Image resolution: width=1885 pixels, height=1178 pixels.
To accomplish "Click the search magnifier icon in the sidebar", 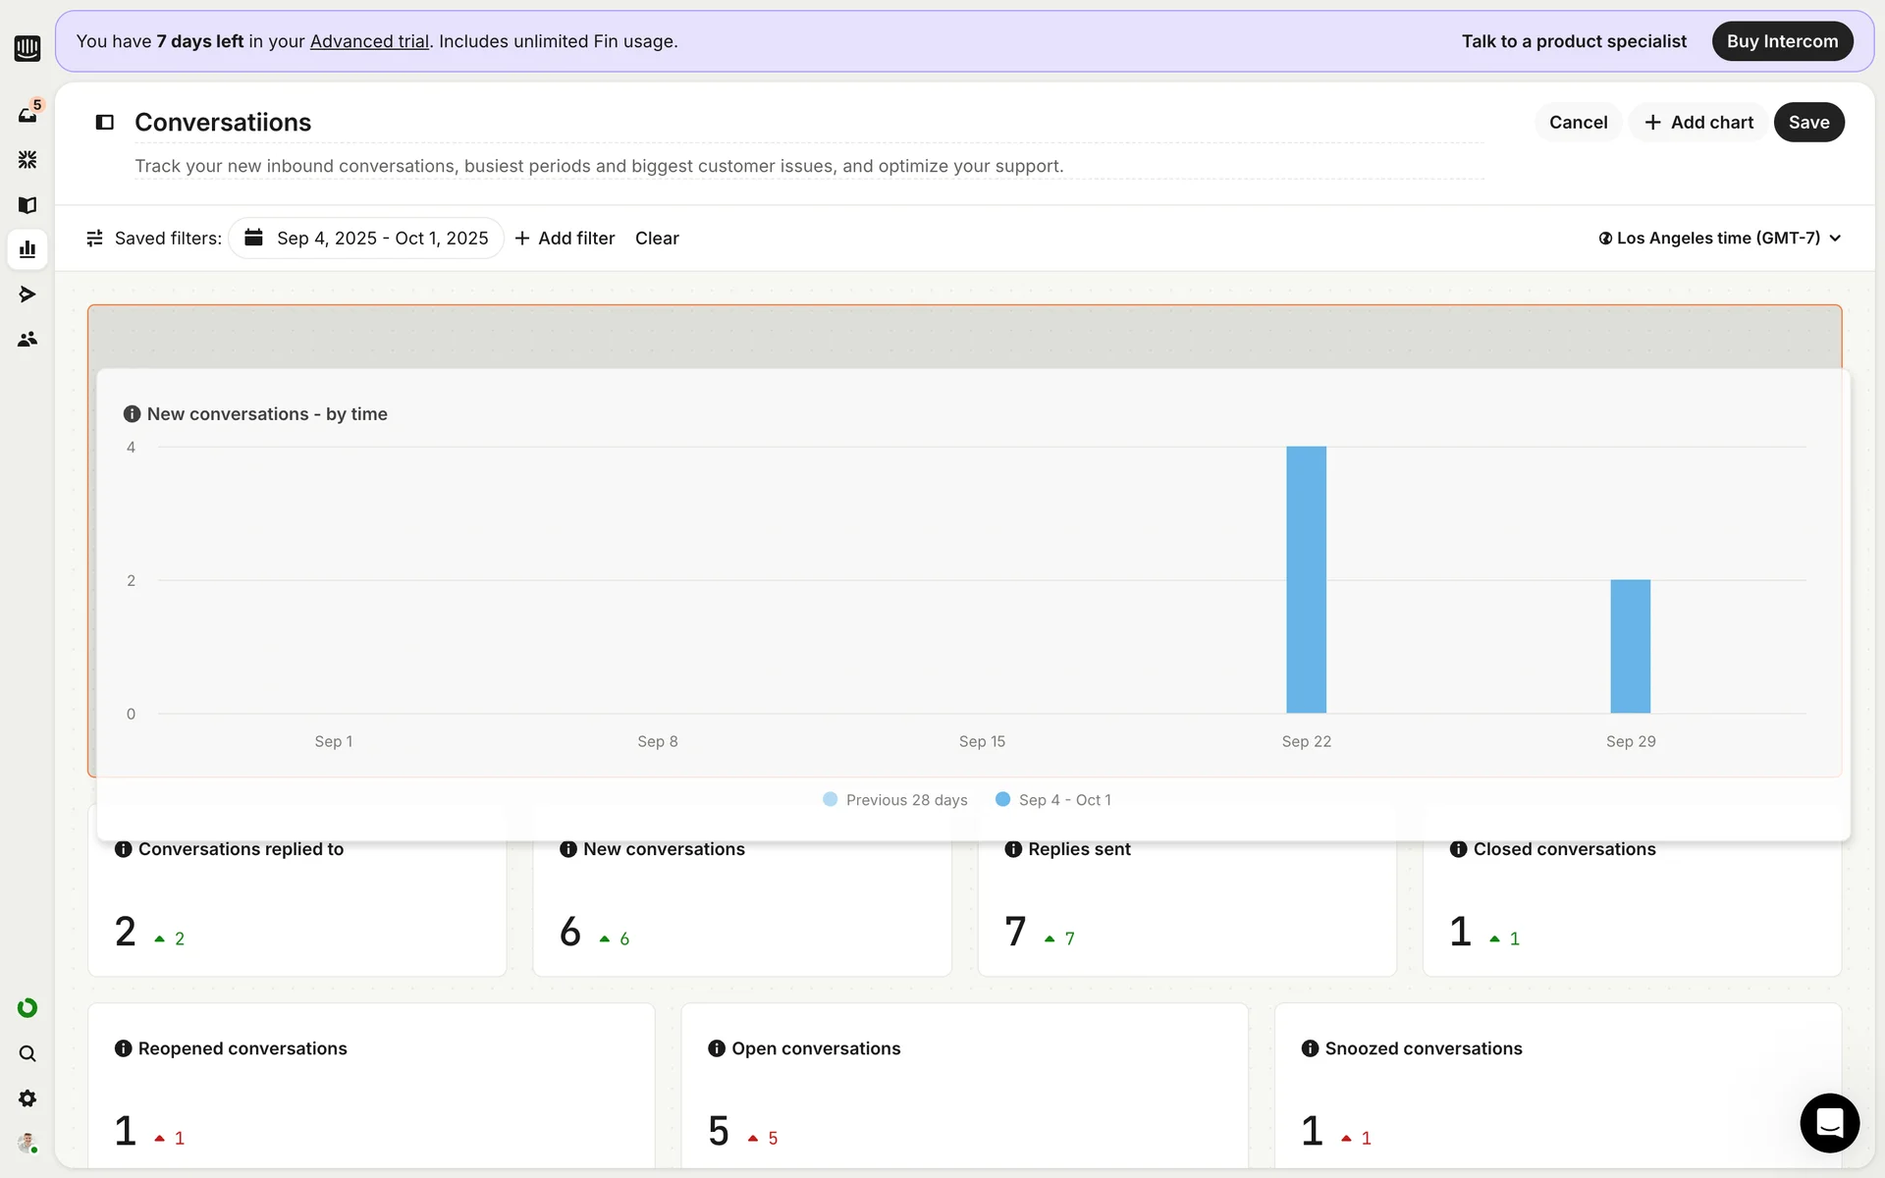I will point(27,1053).
